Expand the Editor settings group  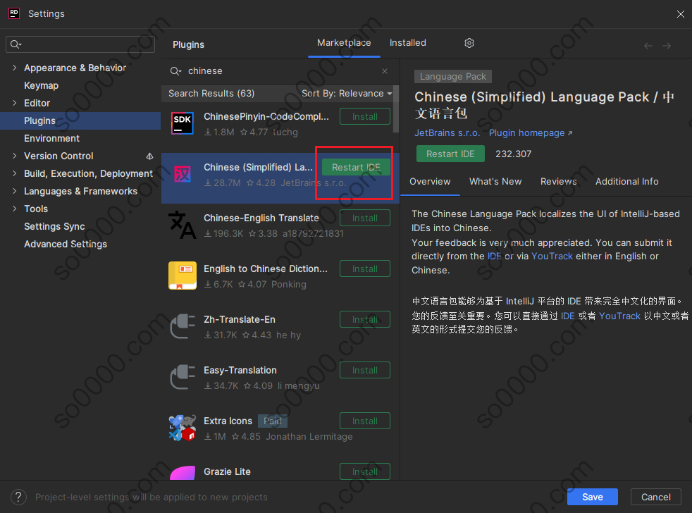(15, 104)
